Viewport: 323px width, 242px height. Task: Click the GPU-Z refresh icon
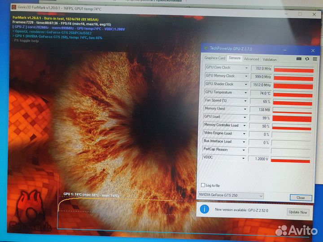point(307,59)
